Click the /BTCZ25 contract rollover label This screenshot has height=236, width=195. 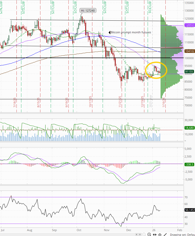point(127,7)
